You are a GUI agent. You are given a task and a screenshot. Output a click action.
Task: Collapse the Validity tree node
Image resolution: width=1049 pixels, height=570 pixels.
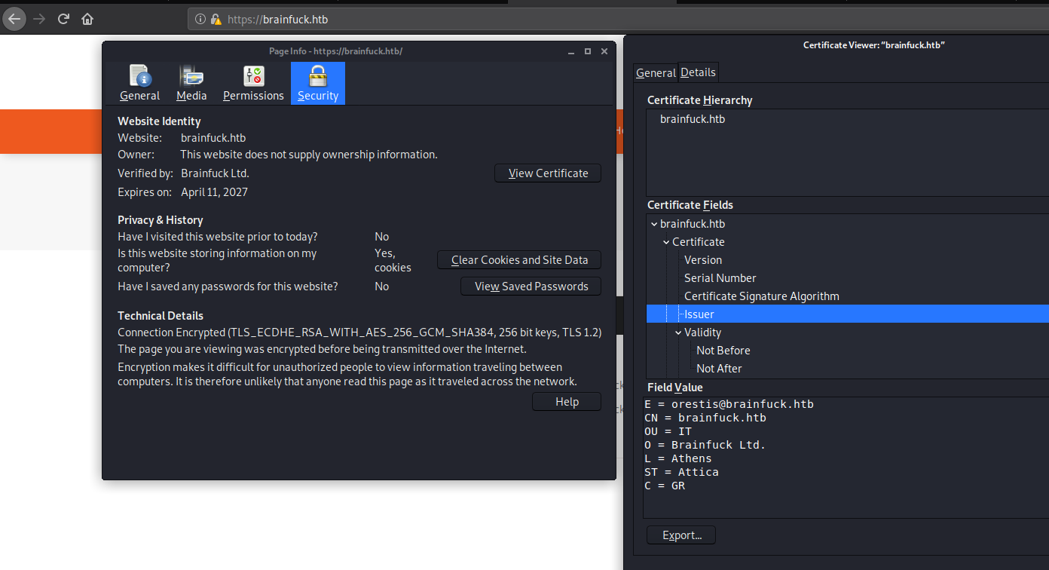678,332
